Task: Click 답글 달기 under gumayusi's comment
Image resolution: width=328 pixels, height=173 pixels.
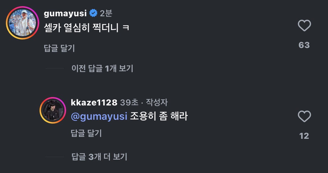Action: click(59, 48)
